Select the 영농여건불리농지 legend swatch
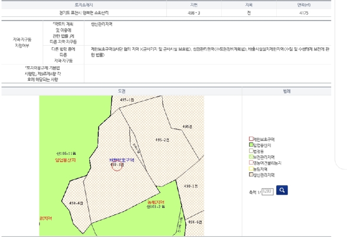 (251, 163)
